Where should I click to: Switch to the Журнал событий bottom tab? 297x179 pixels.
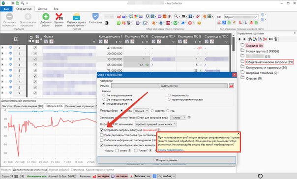click(59, 170)
